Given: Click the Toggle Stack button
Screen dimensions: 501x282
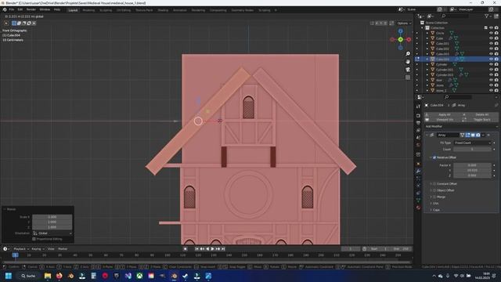Looking at the screenshot, I should coord(480,120).
